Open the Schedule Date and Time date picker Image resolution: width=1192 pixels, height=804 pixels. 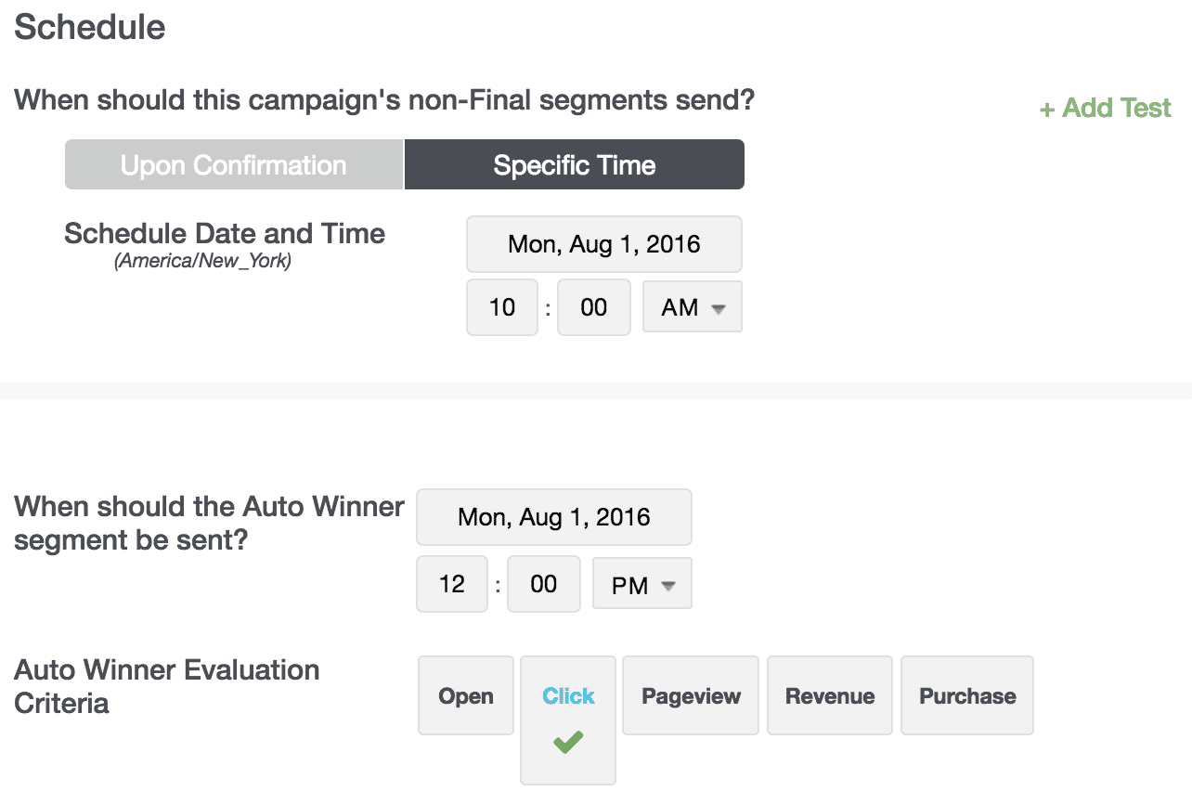point(603,245)
